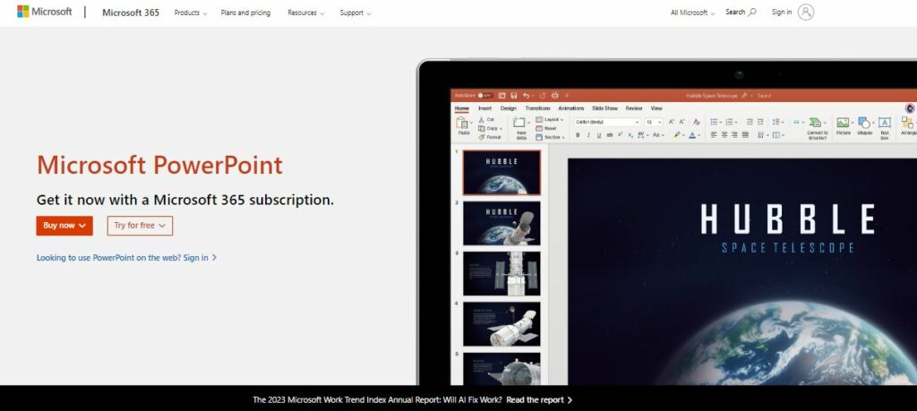Screen dimensions: 917x411
Task: Click the Format painter brush icon
Action: (481, 137)
